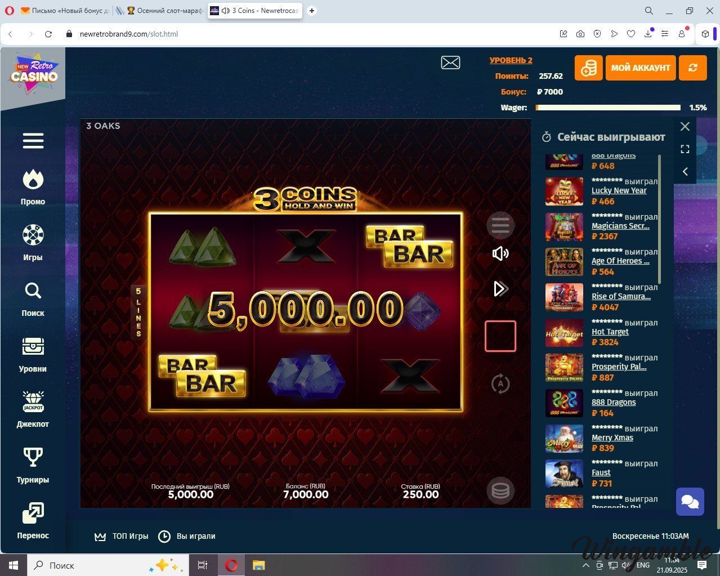This screenshot has width=720, height=576.
Task: Click the Merry Xmas game thumbnail
Action: (x=564, y=439)
